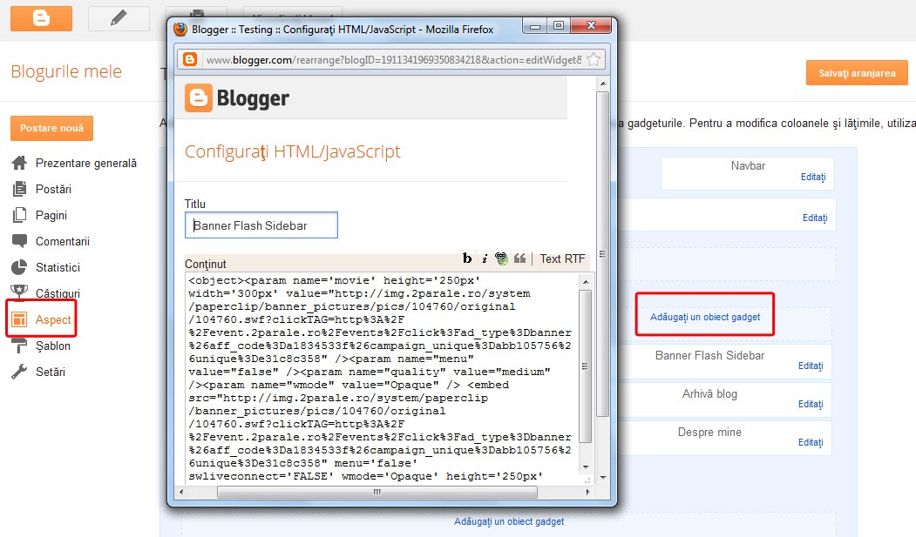This screenshot has height=537, width=916.
Task: Open Șablon from sidebar
Action: coord(52,346)
